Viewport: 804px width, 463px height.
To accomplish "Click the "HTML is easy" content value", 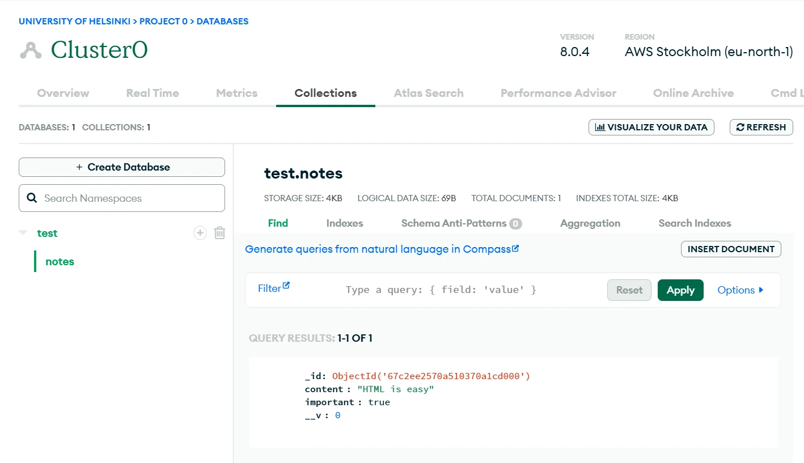I will tap(396, 389).
